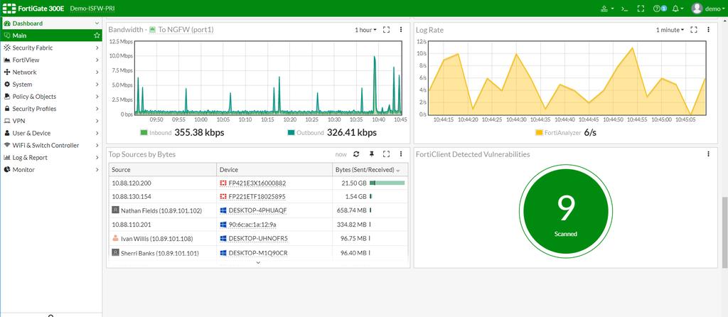Screen dimensions: 728x317
Task: Refresh the Top Sources by Bytes widget
Action: pos(357,154)
